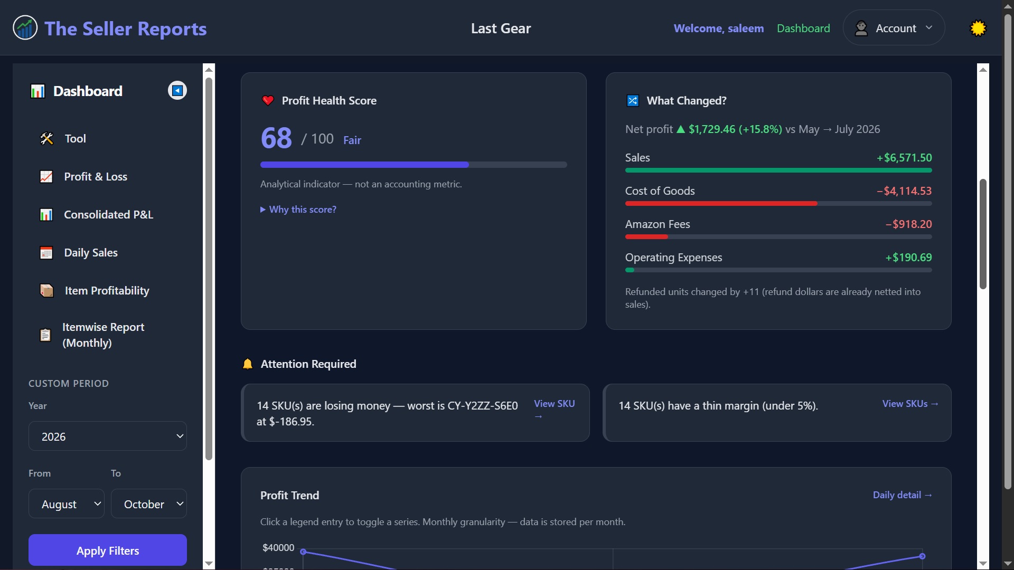Select Daily Sales in the sidebar

coord(91,253)
